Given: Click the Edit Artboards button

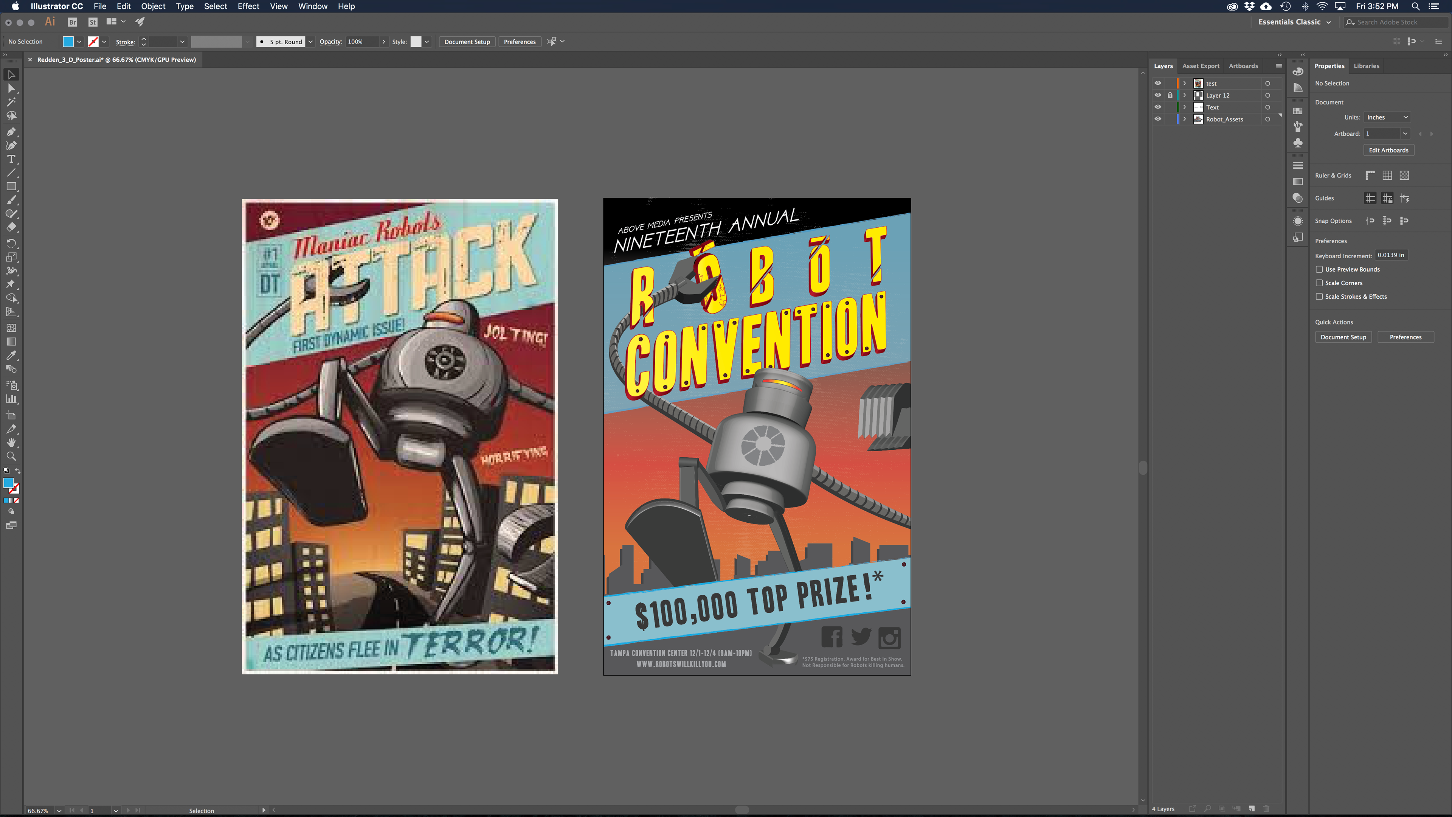Looking at the screenshot, I should [1388, 150].
